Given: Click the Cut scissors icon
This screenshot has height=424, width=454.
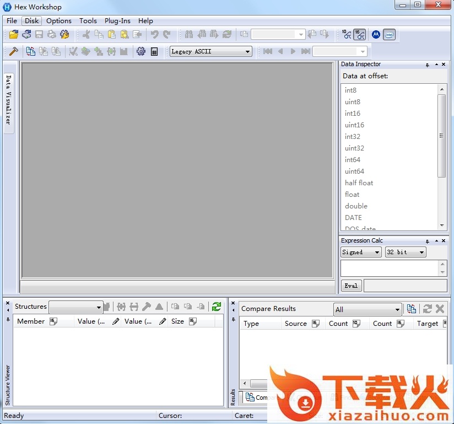Looking at the screenshot, I should tap(86, 35).
